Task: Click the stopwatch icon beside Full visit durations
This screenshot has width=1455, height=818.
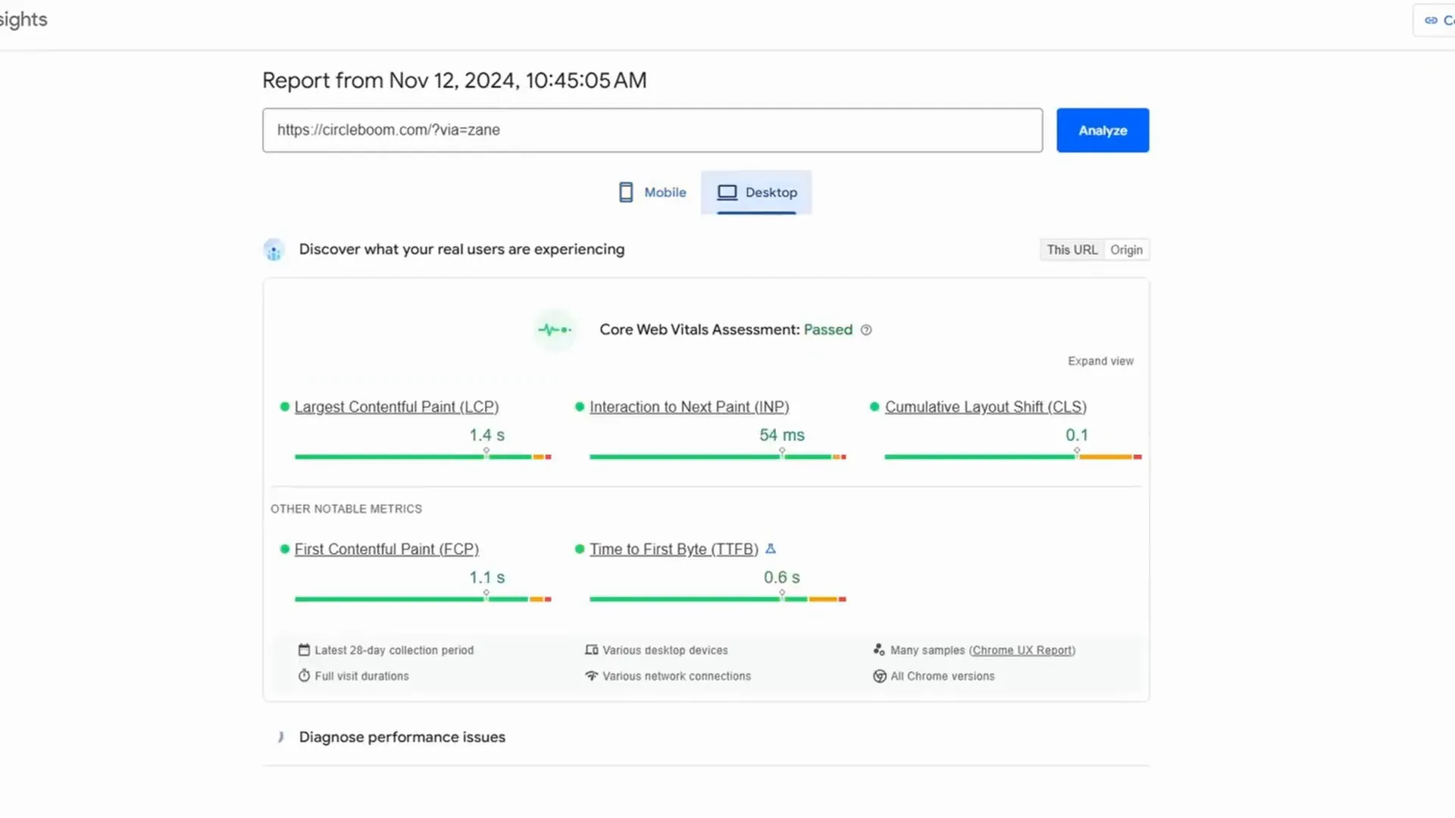Action: point(304,676)
